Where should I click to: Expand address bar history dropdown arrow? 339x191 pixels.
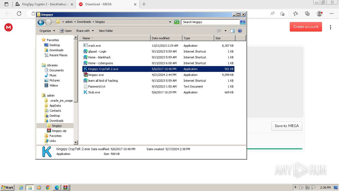(170, 22)
